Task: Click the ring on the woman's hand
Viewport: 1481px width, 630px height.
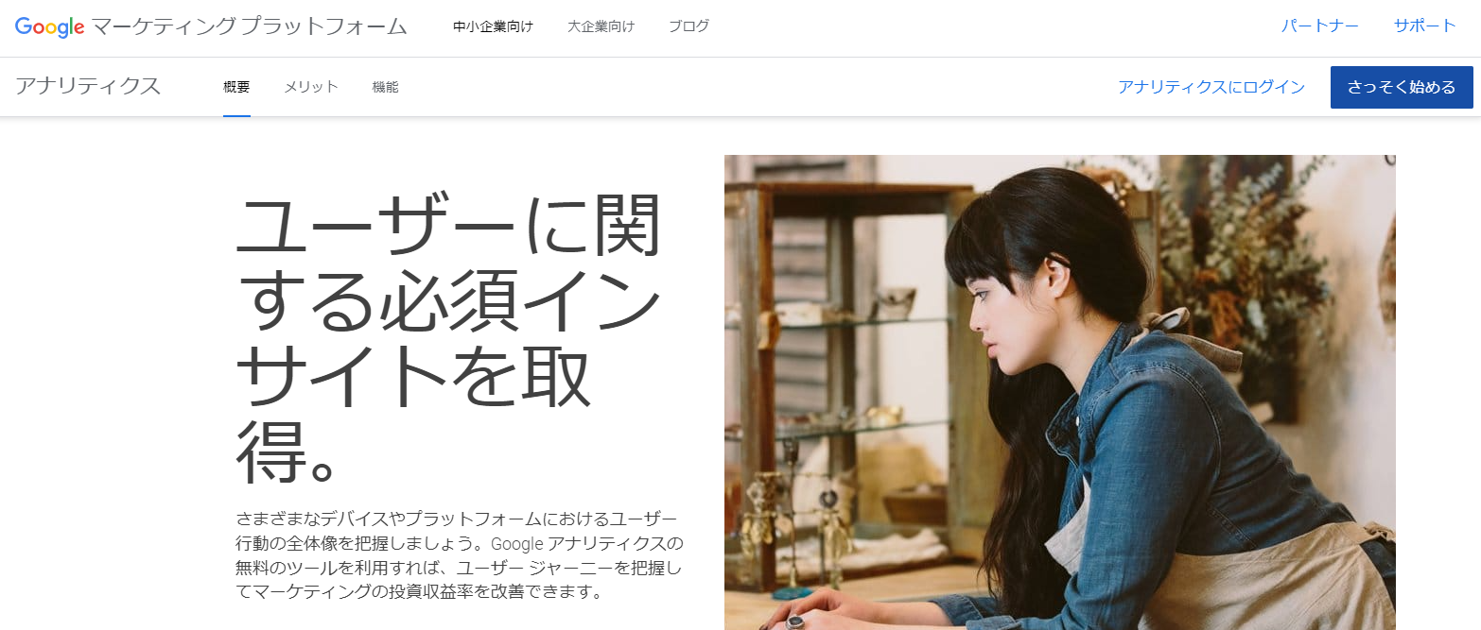Action: pyautogui.click(x=796, y=621)
